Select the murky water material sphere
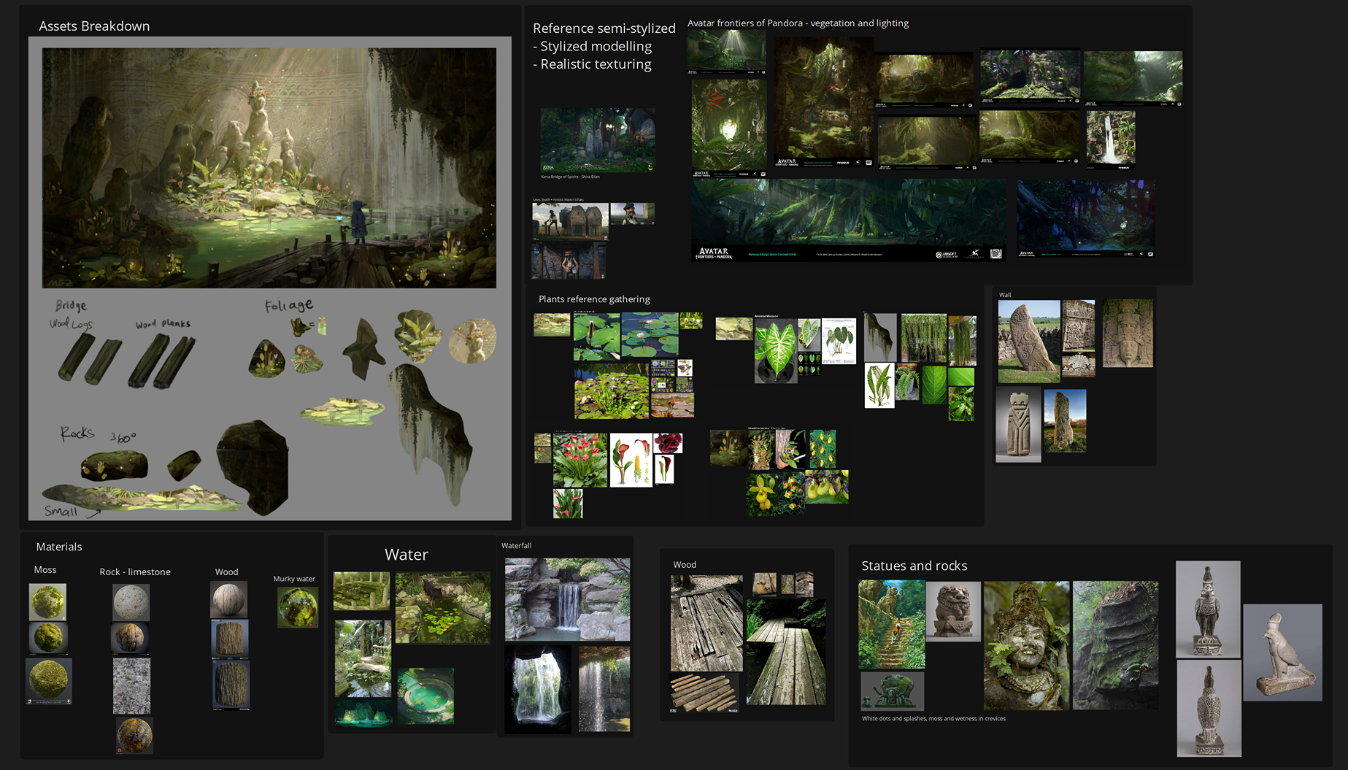 tap(298, 607)
